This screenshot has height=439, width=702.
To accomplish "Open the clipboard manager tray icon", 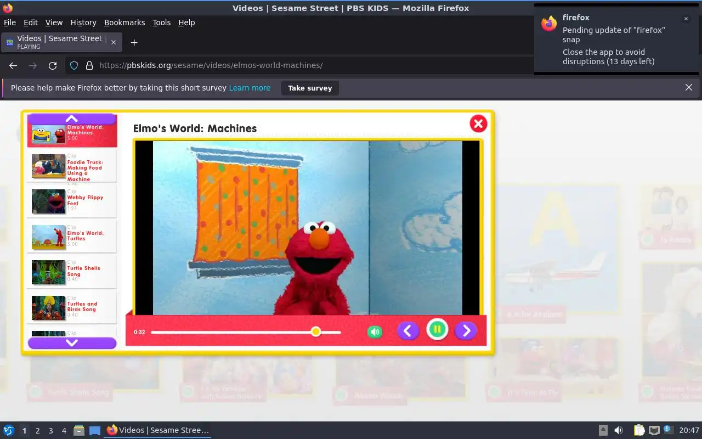I will click(639, 430).
